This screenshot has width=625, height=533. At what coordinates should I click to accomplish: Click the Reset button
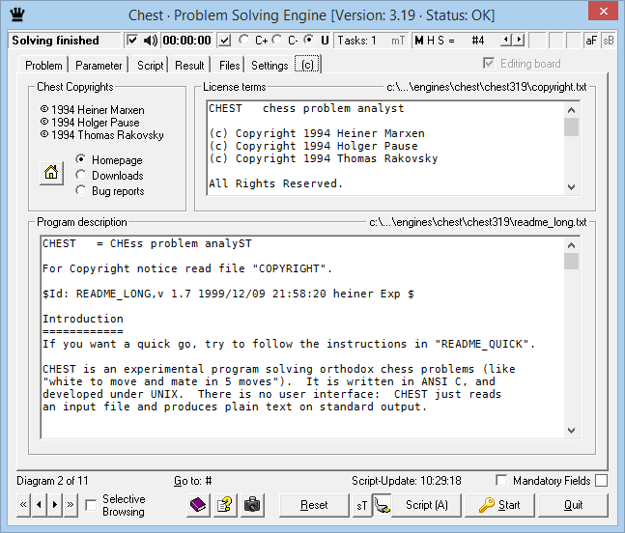(314, 505)
